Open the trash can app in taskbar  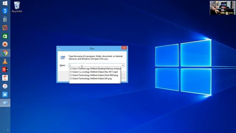5,19
